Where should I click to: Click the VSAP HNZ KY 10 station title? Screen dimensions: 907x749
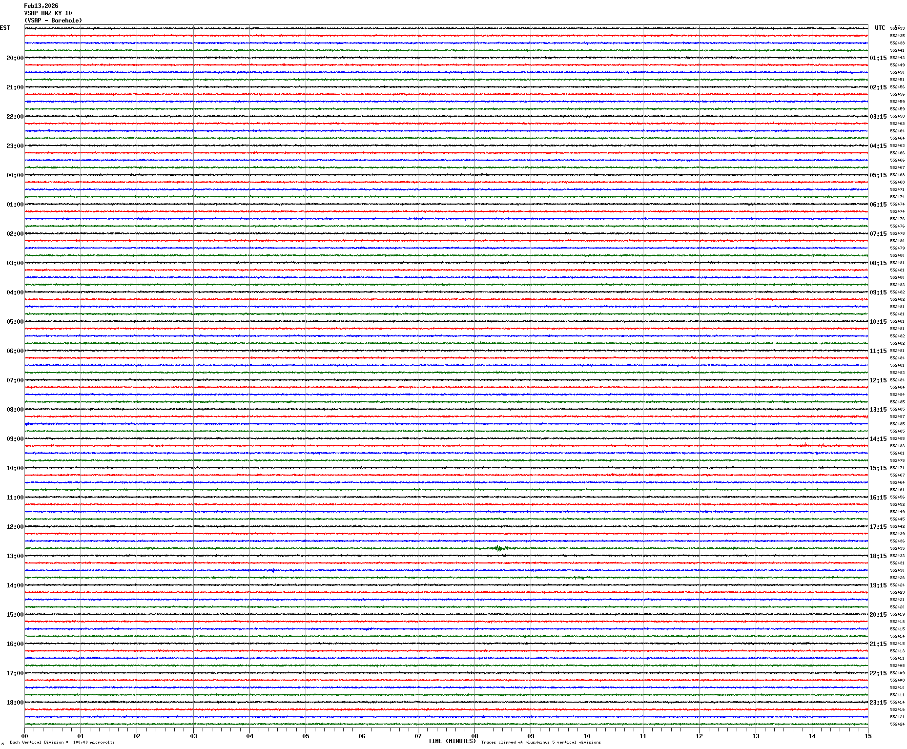pos(48,13)
